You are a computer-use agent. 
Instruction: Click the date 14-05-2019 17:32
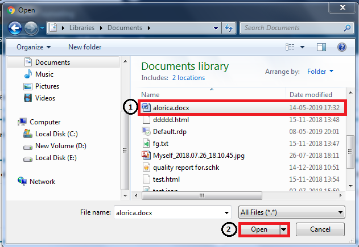pos(314,108)
